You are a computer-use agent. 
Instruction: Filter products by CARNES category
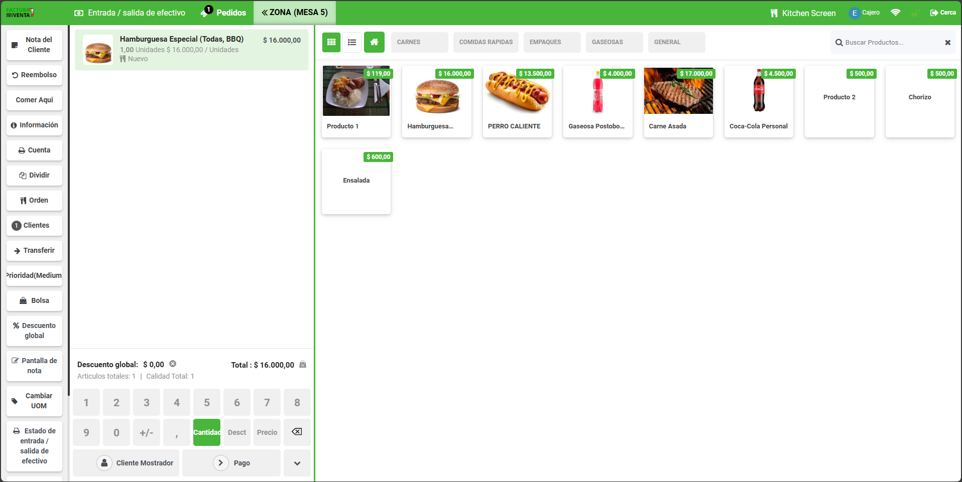[419, 43]
